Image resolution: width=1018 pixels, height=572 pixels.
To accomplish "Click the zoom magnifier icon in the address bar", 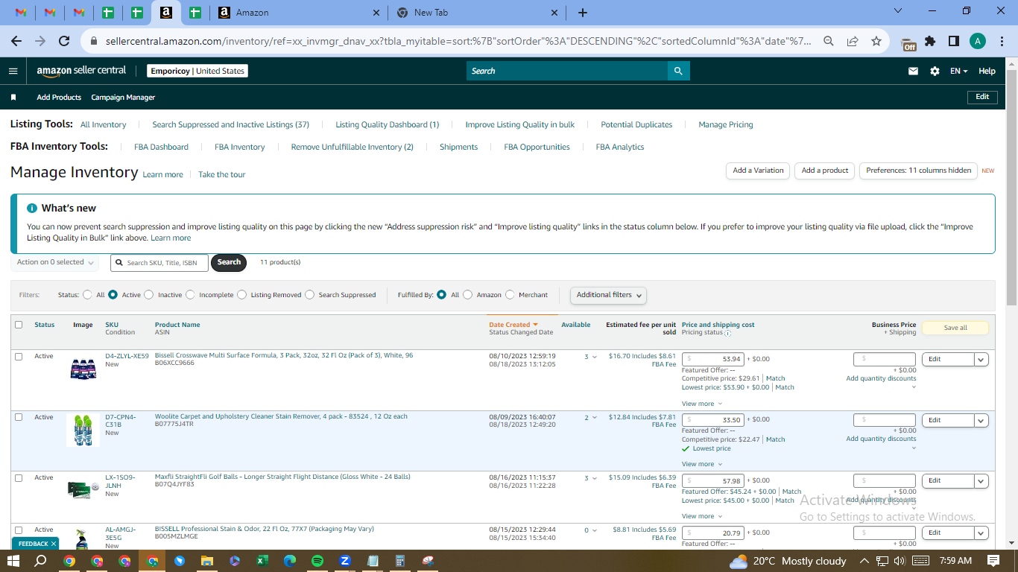I will [x=828, y=41].
